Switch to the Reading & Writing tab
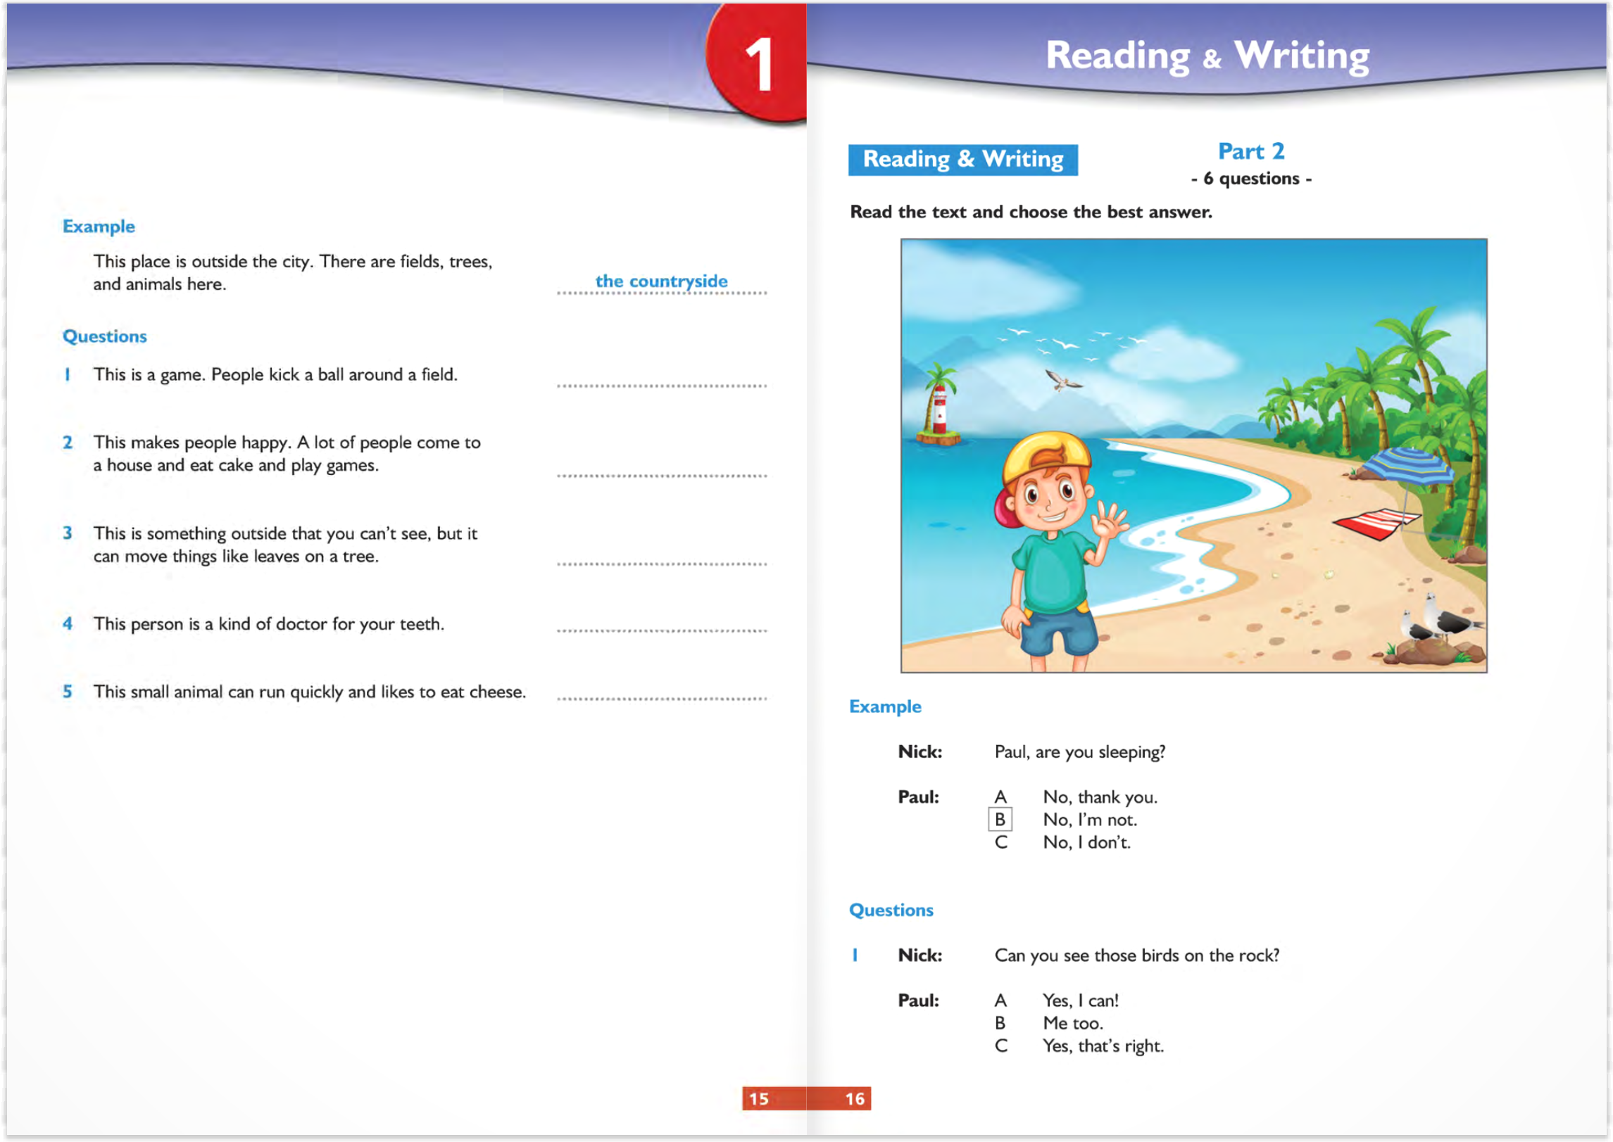This screenshot has height=1142, width=1613. pos(963,158)
